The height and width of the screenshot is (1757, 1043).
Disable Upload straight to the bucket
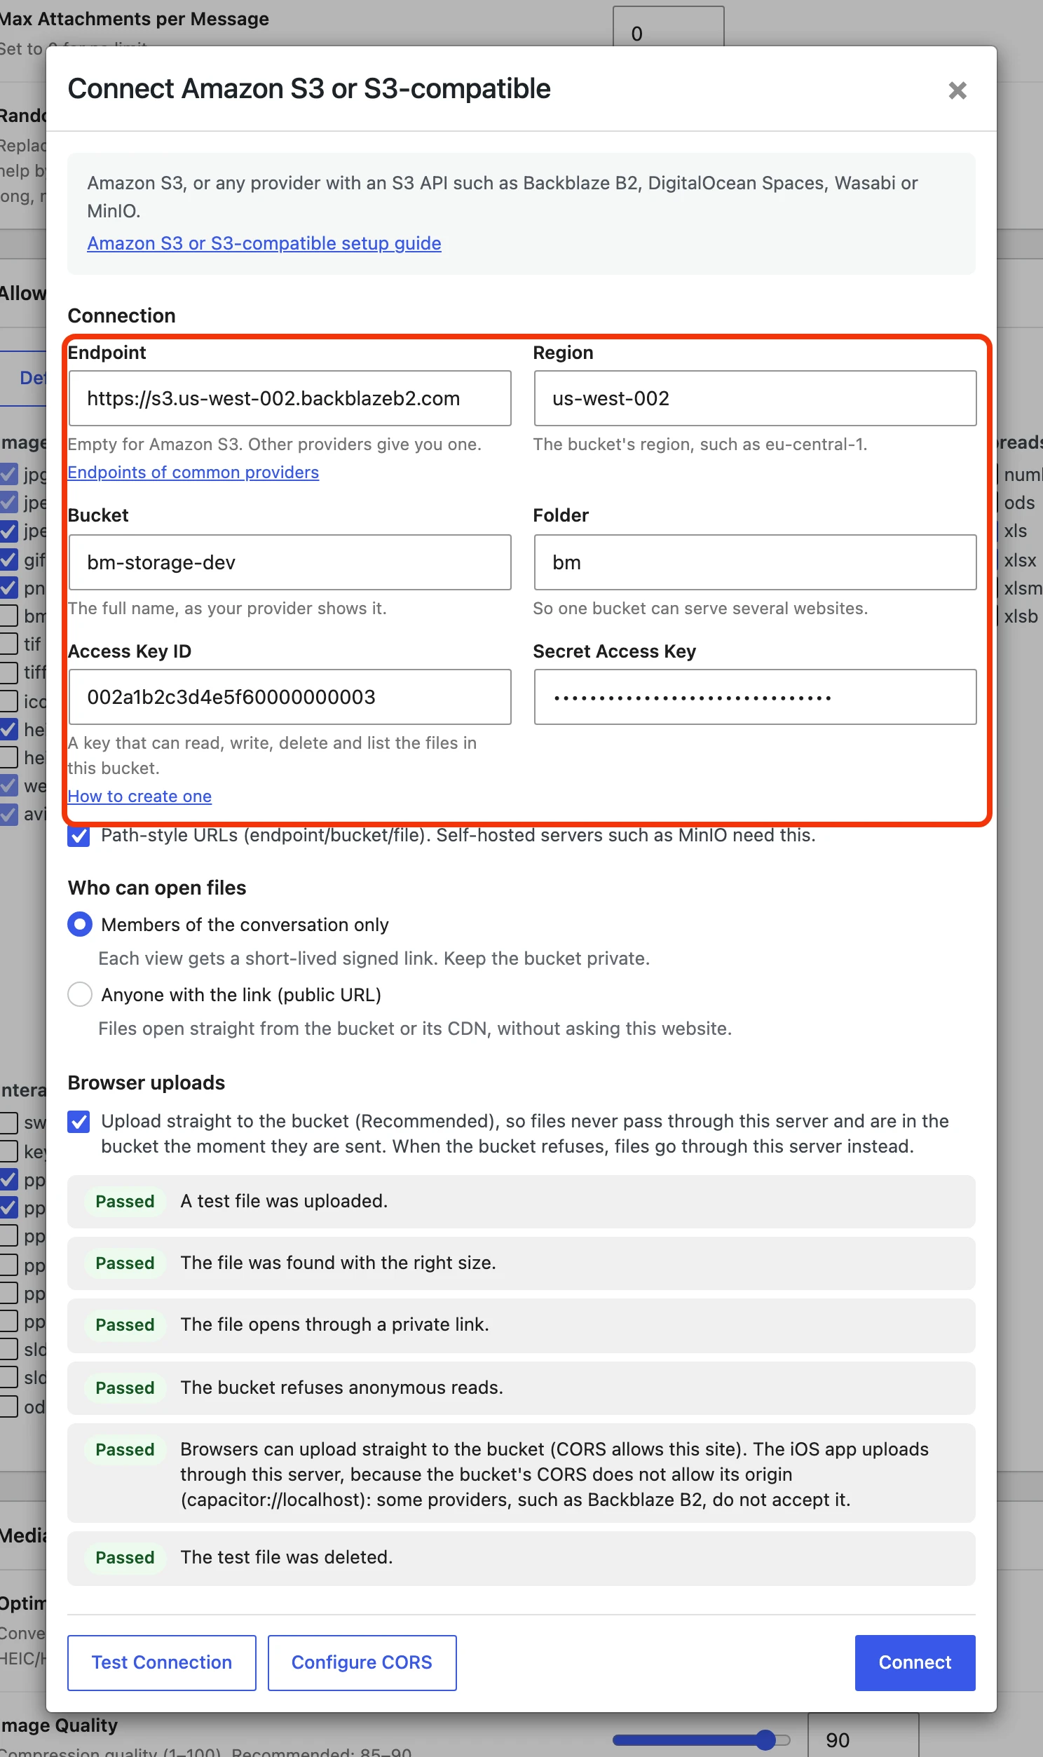pyautogui.click(x=79, y=1122)
